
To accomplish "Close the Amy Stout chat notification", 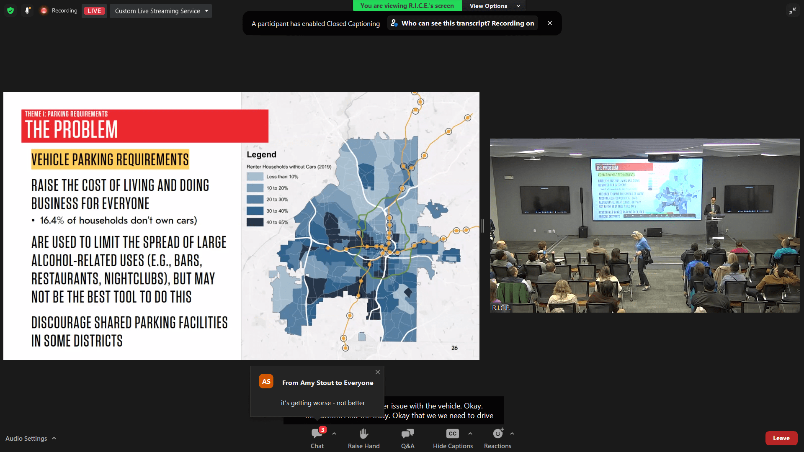I will (x=378, y=372).
